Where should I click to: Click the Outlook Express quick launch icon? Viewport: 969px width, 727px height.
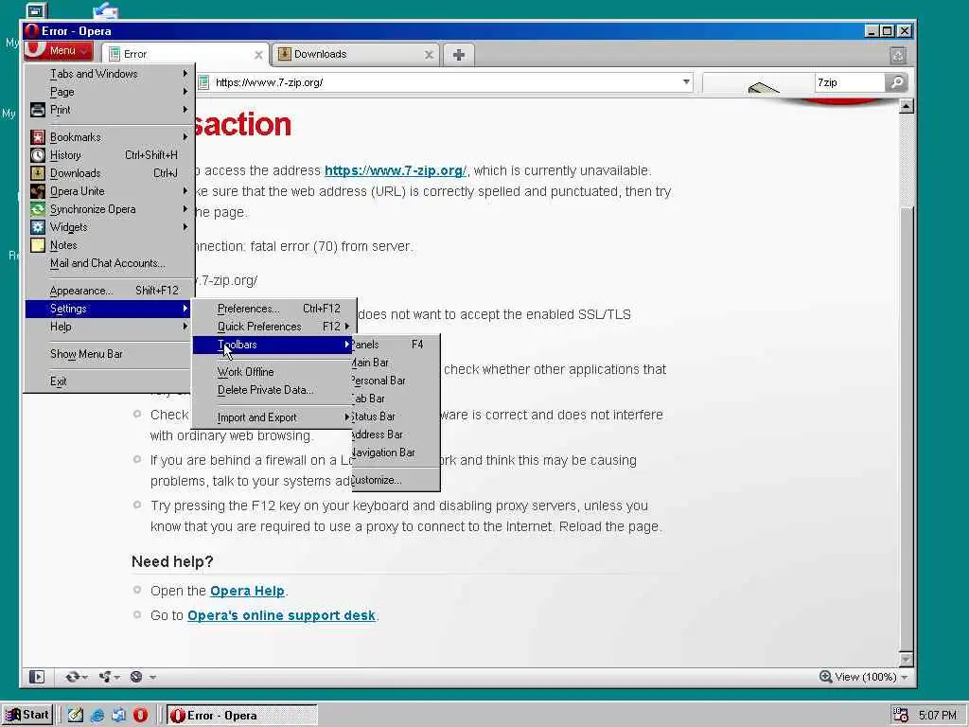click(118, 716)
